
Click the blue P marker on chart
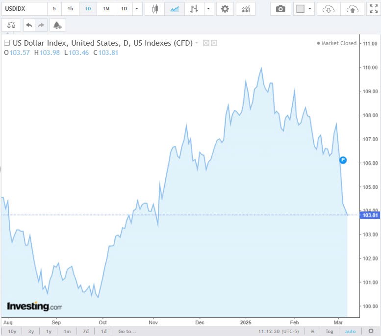343,160
